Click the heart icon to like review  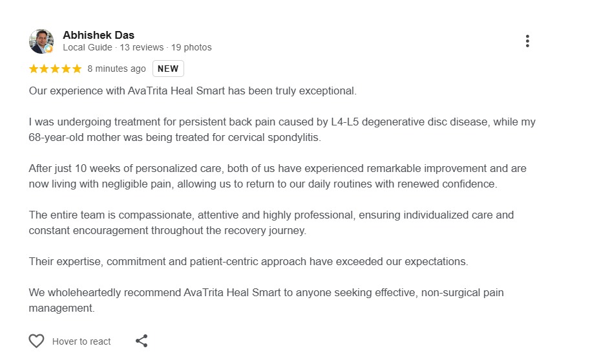pyautogui.click(x=36, y=341)
